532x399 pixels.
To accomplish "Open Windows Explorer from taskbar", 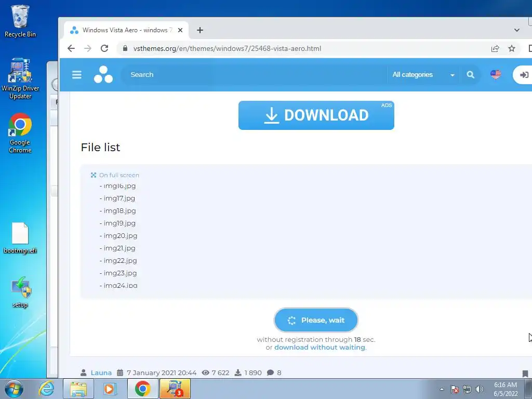I will point(78,389).
